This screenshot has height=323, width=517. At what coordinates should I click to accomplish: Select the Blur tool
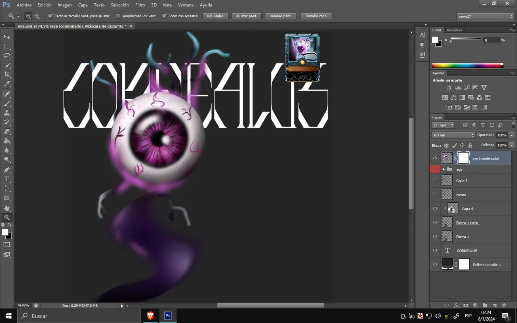click(7, 150)
